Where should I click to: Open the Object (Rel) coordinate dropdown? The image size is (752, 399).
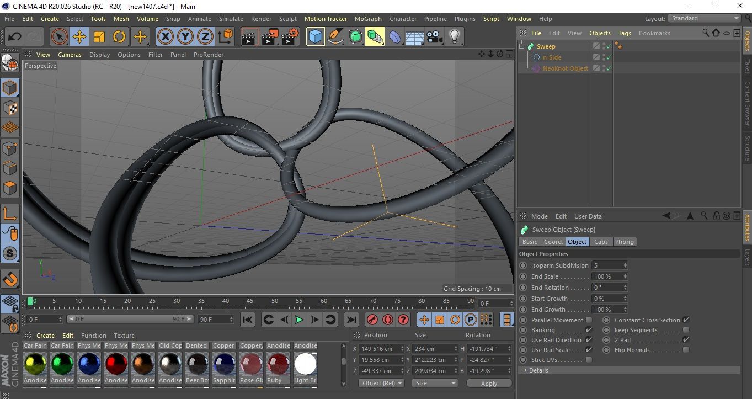click(x=381, y=383)
